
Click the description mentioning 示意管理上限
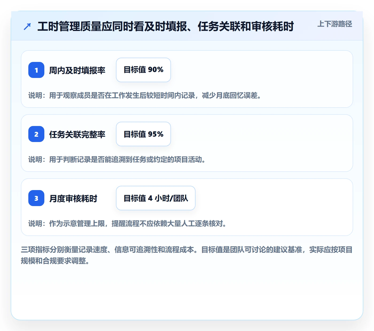click(x=127, y=224)
